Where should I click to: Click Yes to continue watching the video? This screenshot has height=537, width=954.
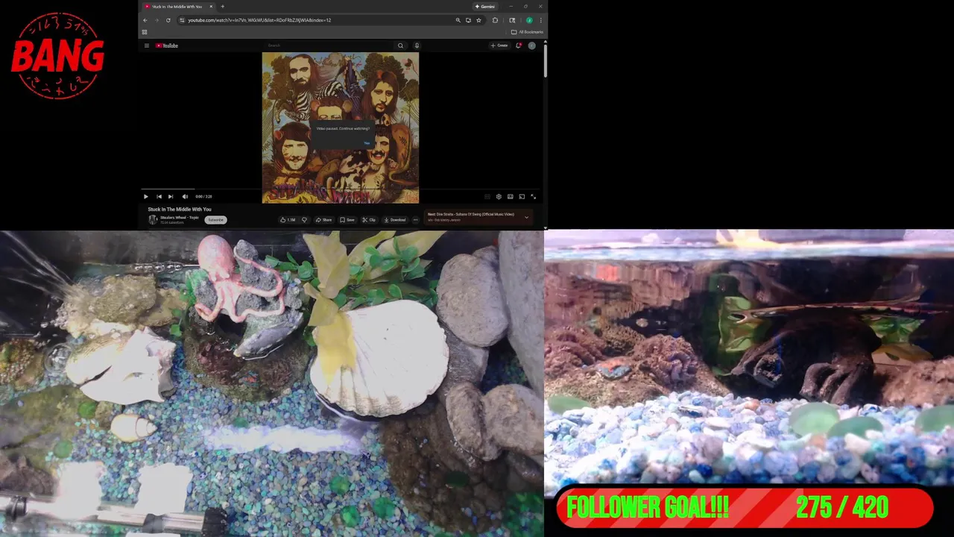(x=366, y=142)
